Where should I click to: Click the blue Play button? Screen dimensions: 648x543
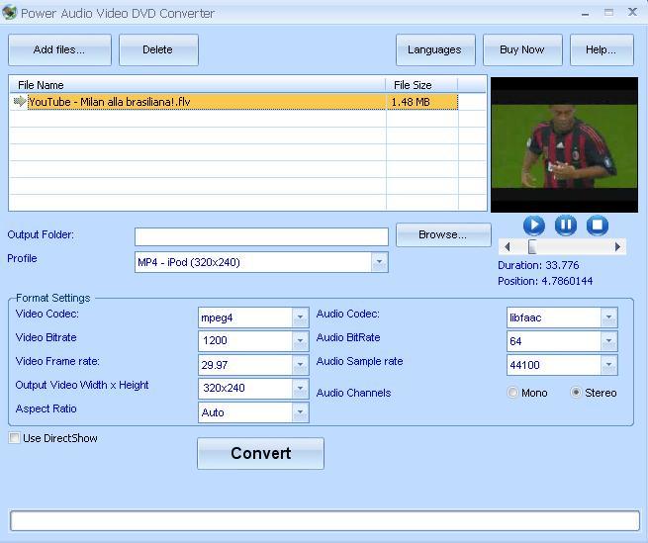(534, 226)
